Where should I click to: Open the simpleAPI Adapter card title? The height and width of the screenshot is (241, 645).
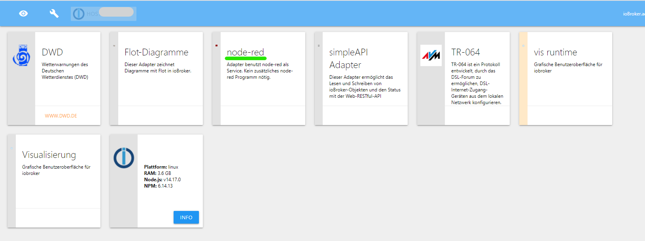(348, 59)
